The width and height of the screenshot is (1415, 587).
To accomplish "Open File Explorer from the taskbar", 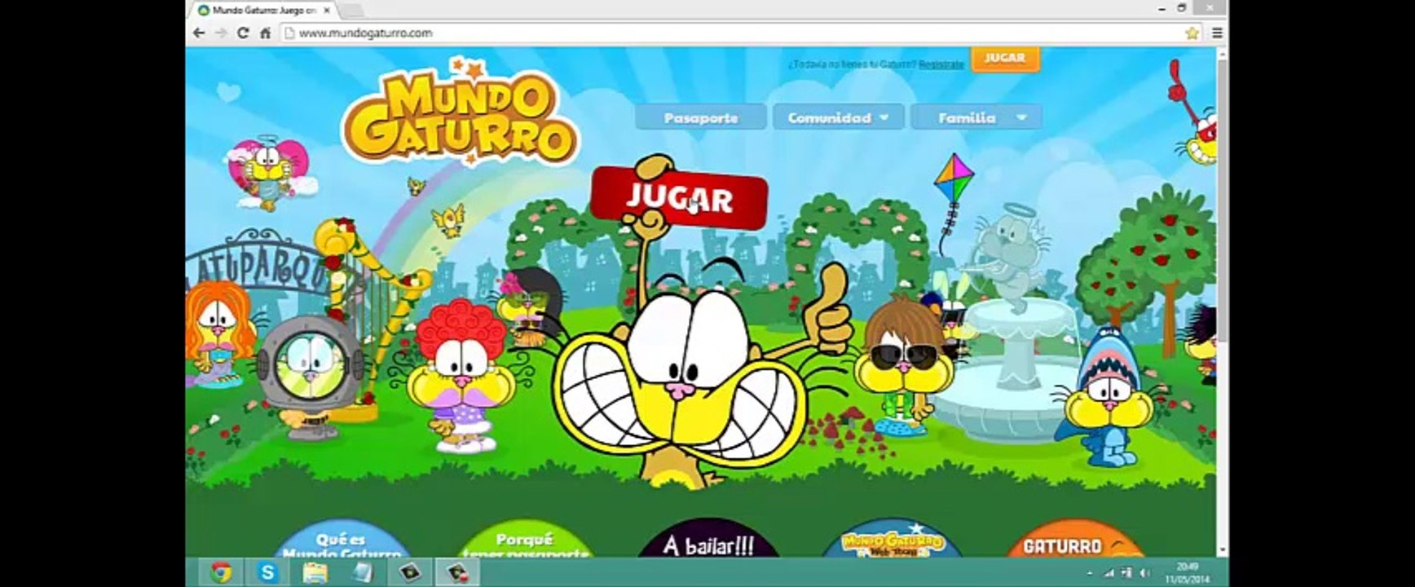I will tap(315, 572).
